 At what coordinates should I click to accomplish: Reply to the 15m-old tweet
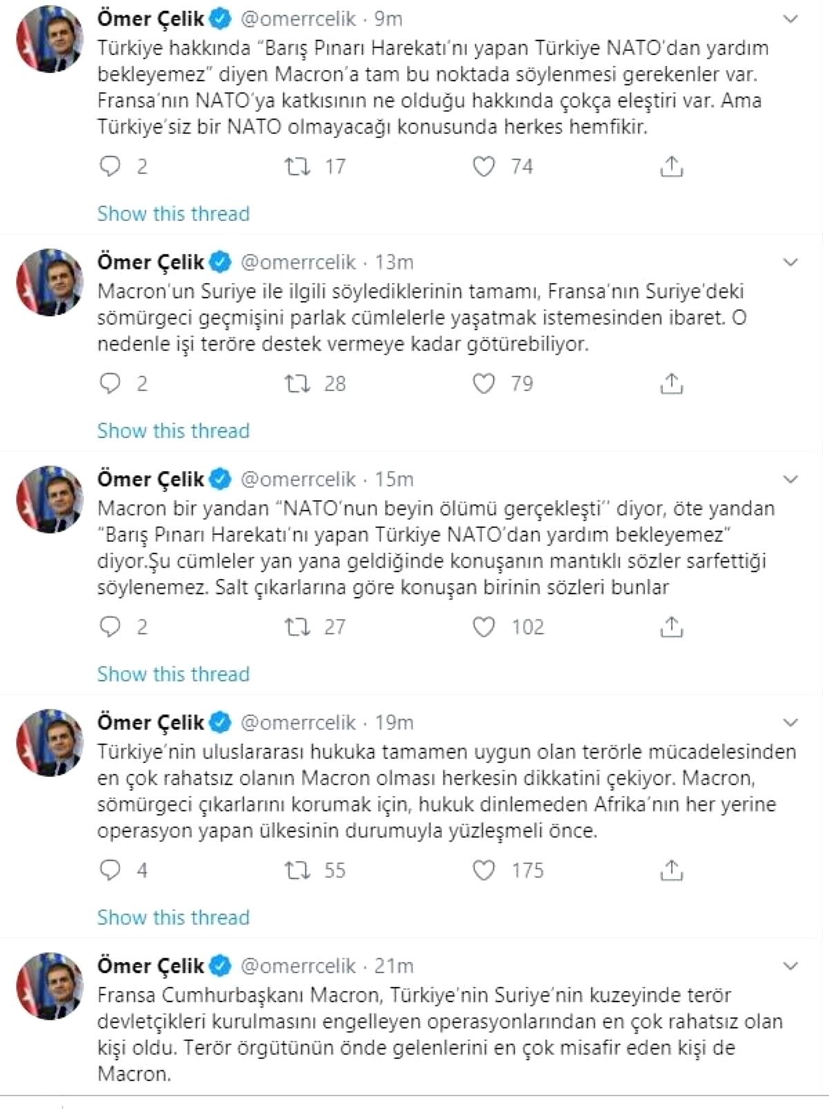111,627
